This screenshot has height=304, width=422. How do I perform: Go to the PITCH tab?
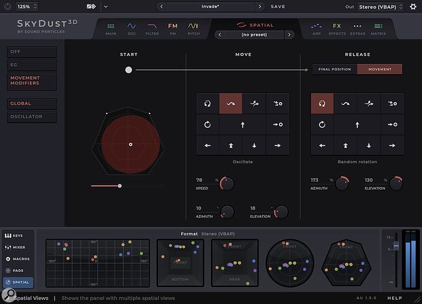(193, 29)
